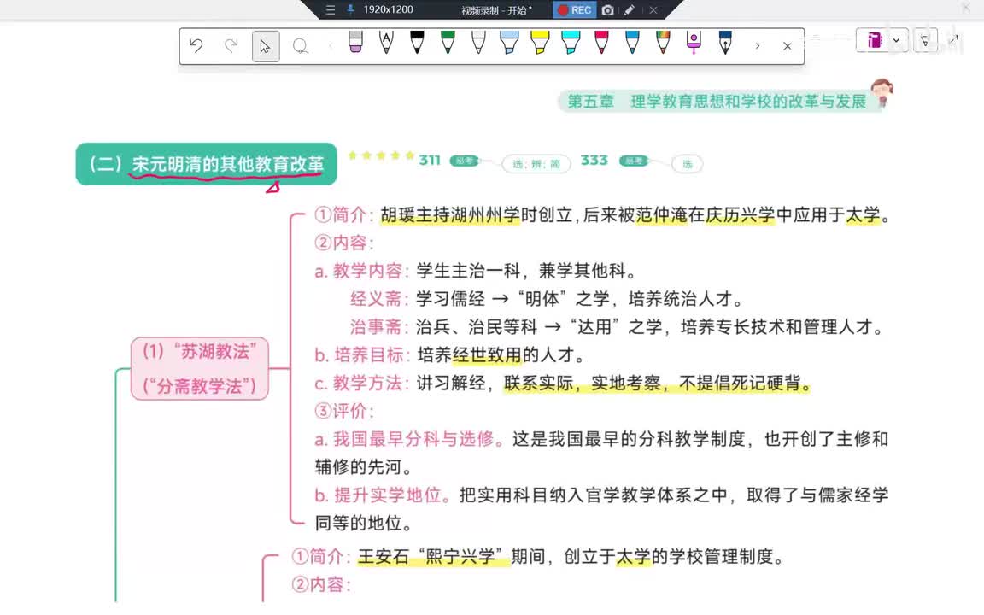984x615 pixels.
Task: Choose the light blue highlighter
Action: point(509,43)
